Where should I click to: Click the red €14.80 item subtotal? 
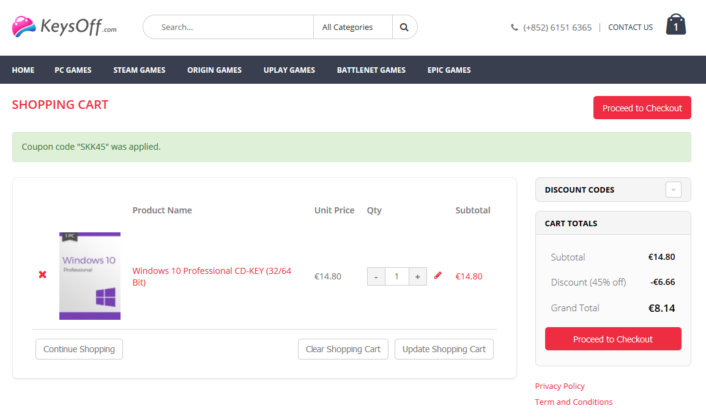[469, 276]
